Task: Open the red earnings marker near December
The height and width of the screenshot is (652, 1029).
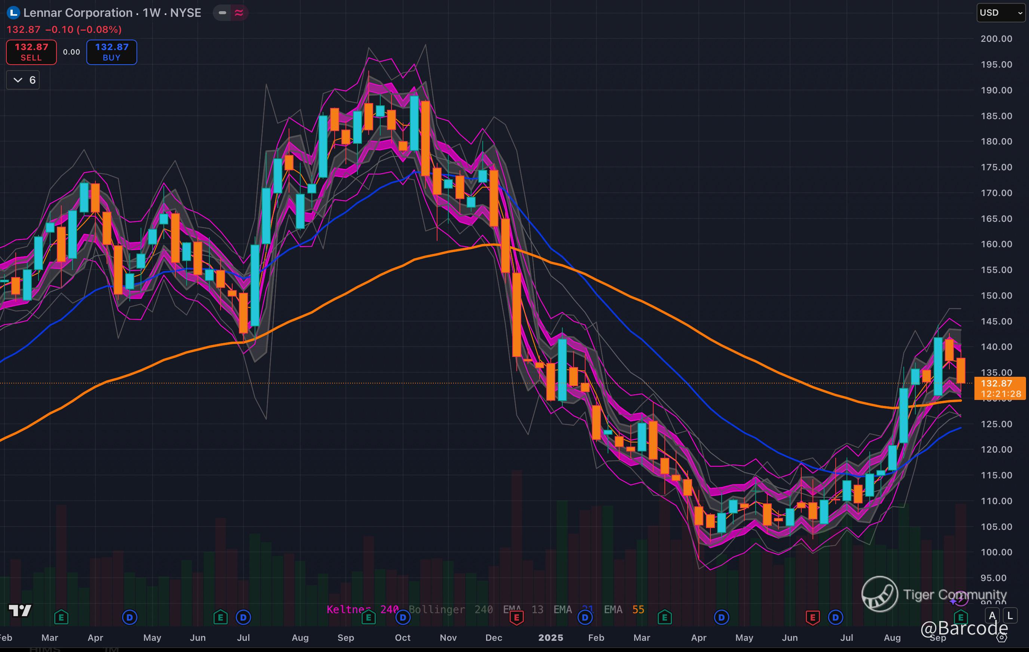Action: [517, 617]
